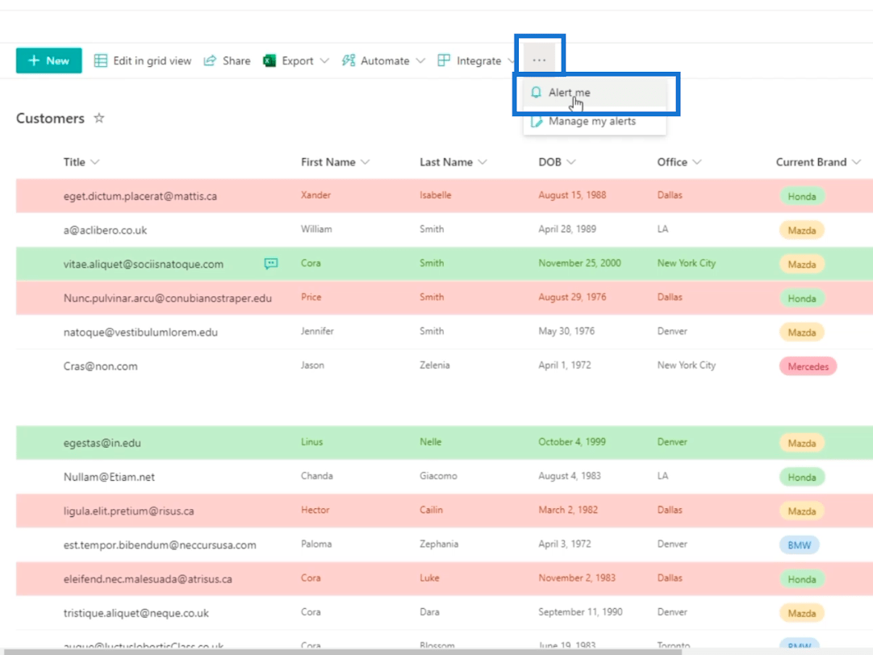Expand the Export dropdown chevron
Image resolution: width=873 pixels, height=655 pixels.
point(324,60)
